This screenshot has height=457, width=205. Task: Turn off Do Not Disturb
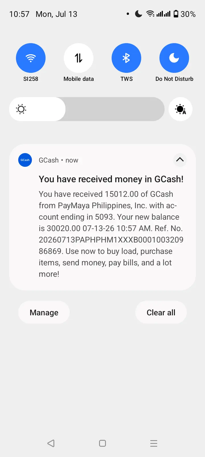tap(174, 58)
